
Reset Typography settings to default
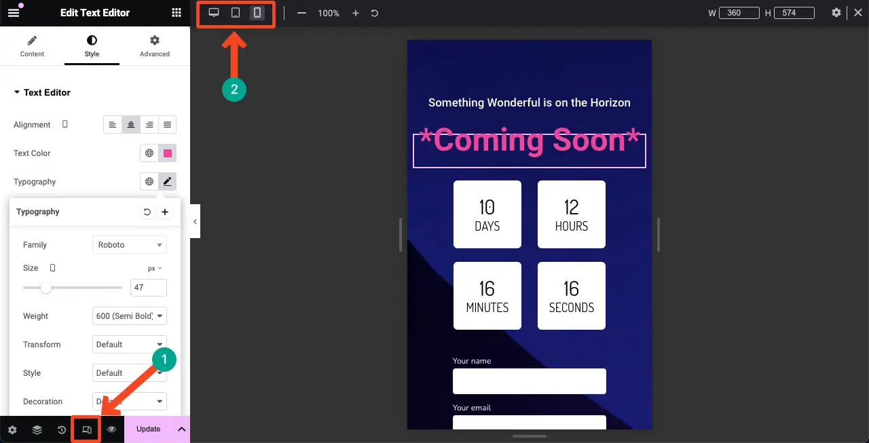[x=147, y=212]
